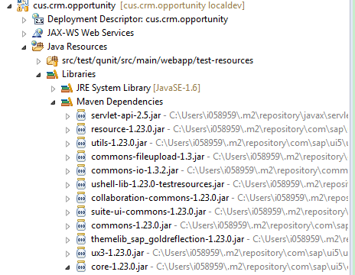Click the suite-ui-commons jar icon
The image size is (355, 275).
point(81,212)
